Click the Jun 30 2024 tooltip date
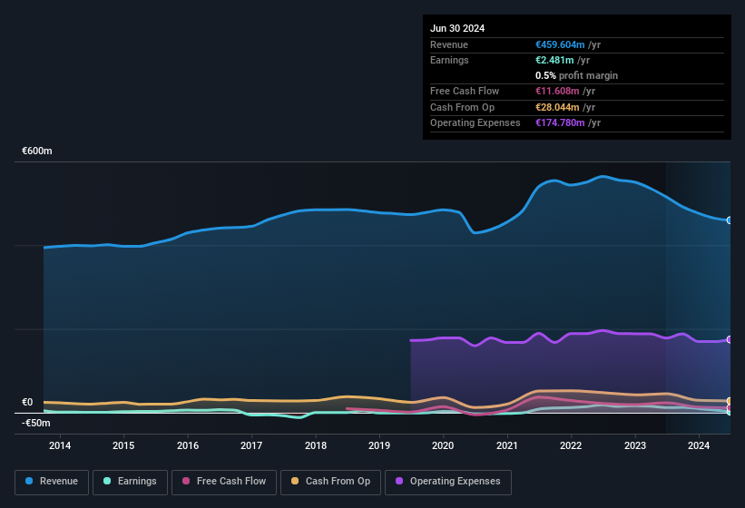 457,28
